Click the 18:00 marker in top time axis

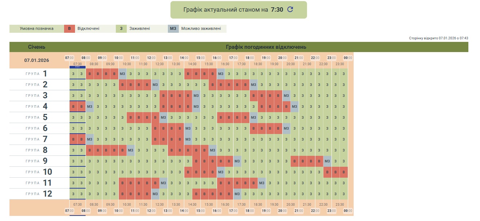tap(250, 58)
